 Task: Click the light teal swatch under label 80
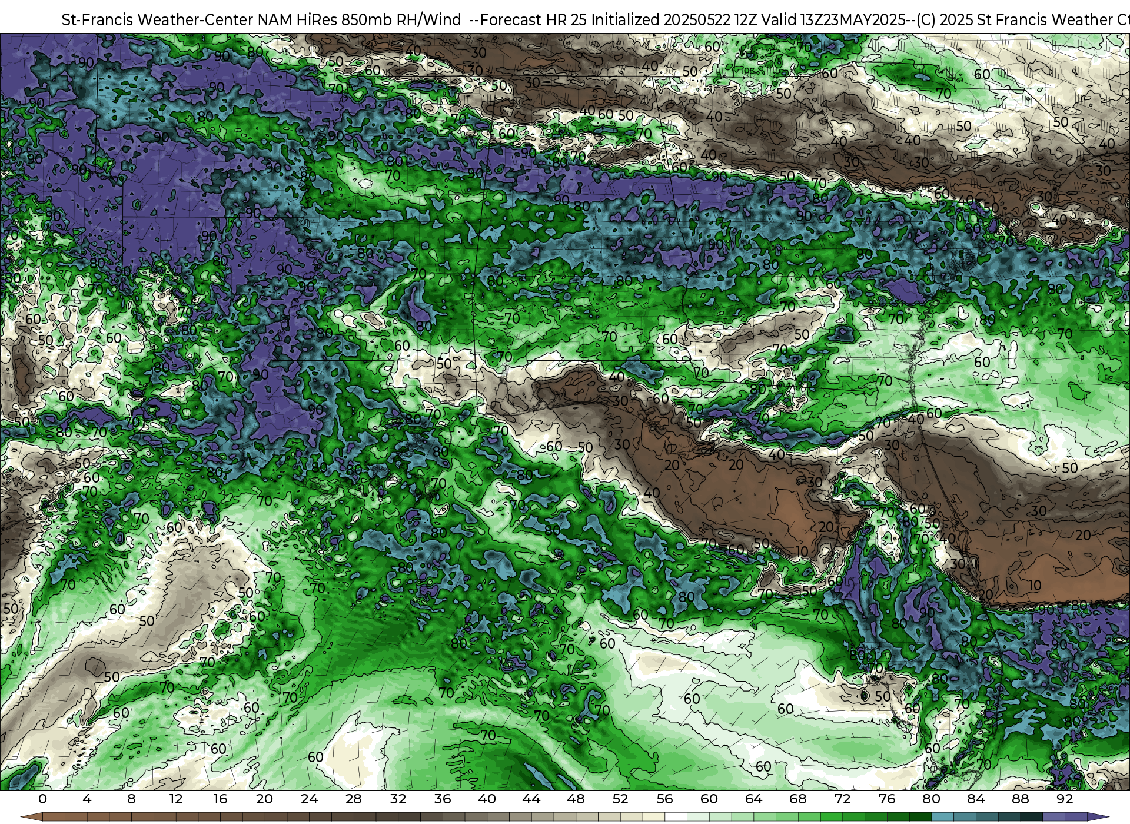click(942, 817)
